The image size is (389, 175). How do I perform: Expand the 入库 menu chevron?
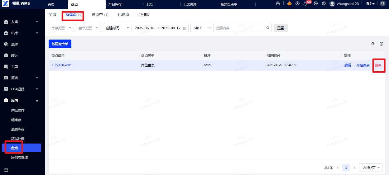click(37, 22)
